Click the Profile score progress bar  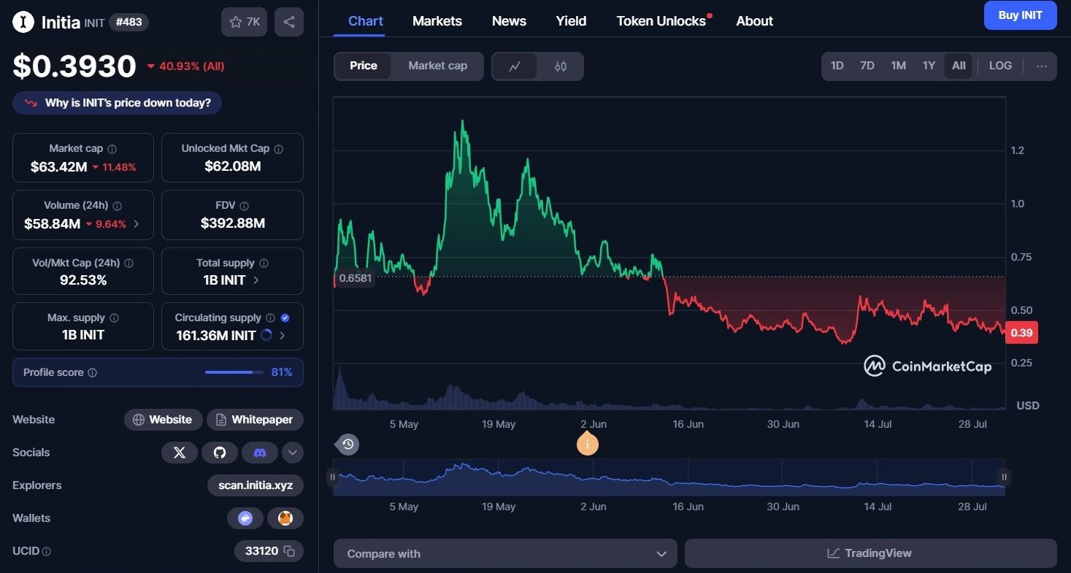click(234, 372)
